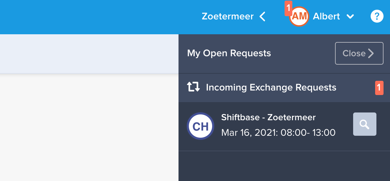Click the exchange arrows icon
Viewport: 390px width, 181px height.
193,87
